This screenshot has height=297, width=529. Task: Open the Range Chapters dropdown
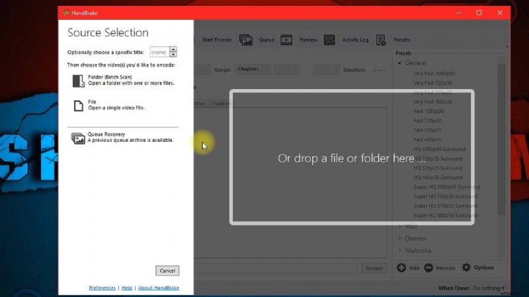point(253,69)
